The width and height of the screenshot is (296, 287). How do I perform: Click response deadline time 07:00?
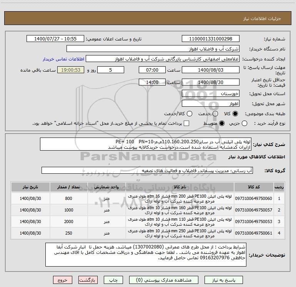[152, 70]
